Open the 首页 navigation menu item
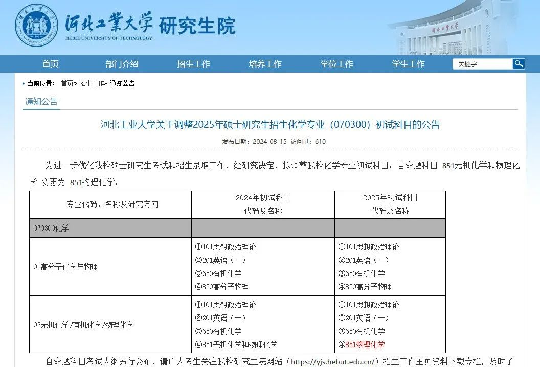This screenshot has height=367, width=540. pyautogui.click(x=51, y=64)
